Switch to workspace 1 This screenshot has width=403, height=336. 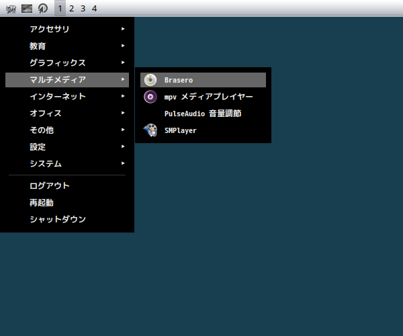tap(60, 9)
